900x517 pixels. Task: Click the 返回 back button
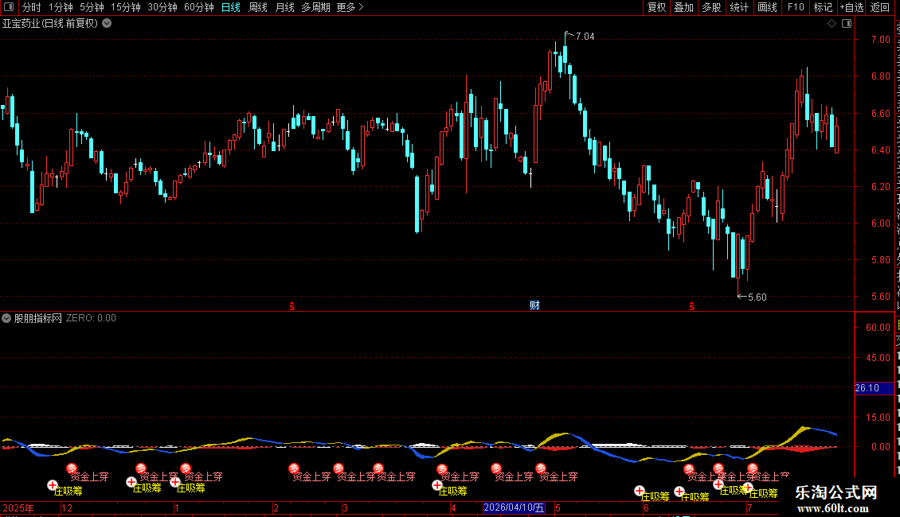(x=880, y=7)
